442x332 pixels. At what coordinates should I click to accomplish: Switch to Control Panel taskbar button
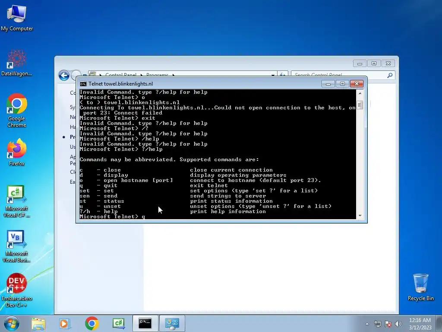point(172,323)
